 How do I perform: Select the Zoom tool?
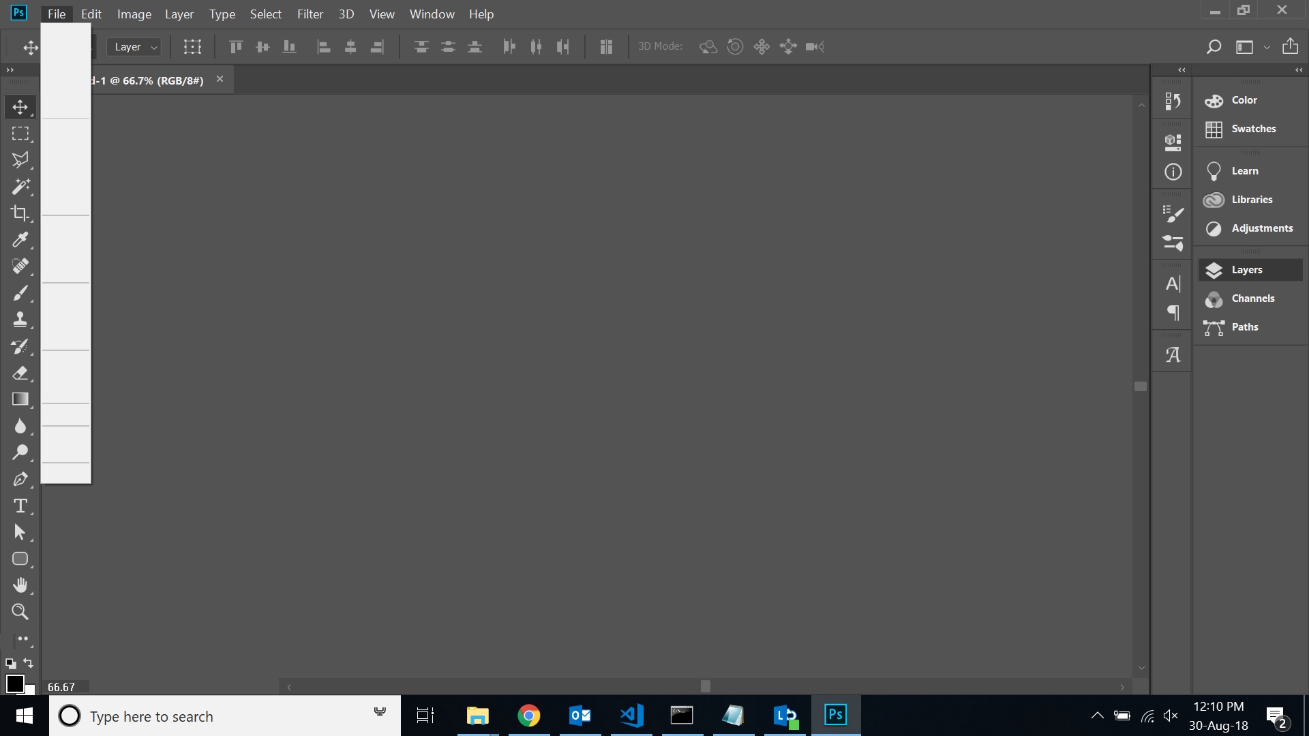coord(20,612)
